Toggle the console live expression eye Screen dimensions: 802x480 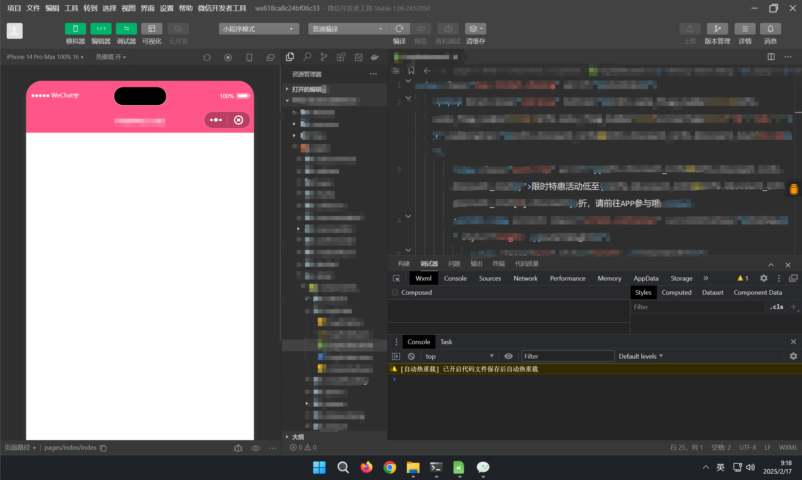[508, 356]
